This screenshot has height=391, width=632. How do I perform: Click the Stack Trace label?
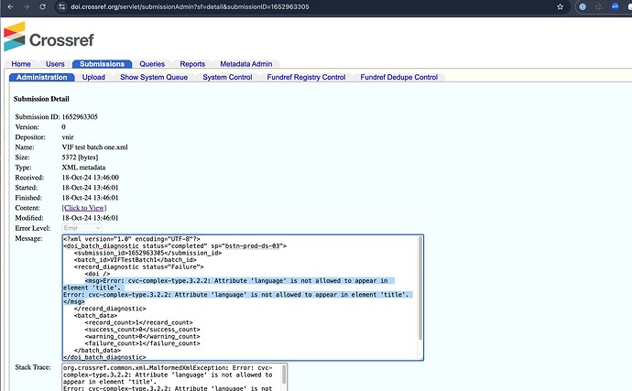point(33,367)
